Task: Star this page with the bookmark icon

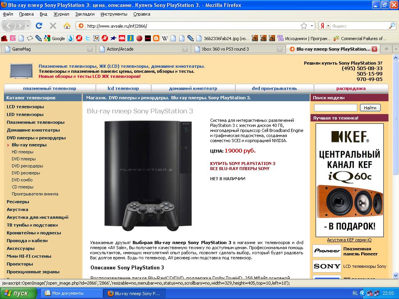Action: (x=304, y=26)
